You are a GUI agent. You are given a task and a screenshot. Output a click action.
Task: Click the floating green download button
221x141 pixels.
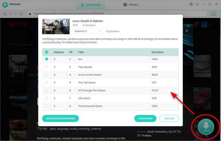pyautogui.click(x=206, y=126)
